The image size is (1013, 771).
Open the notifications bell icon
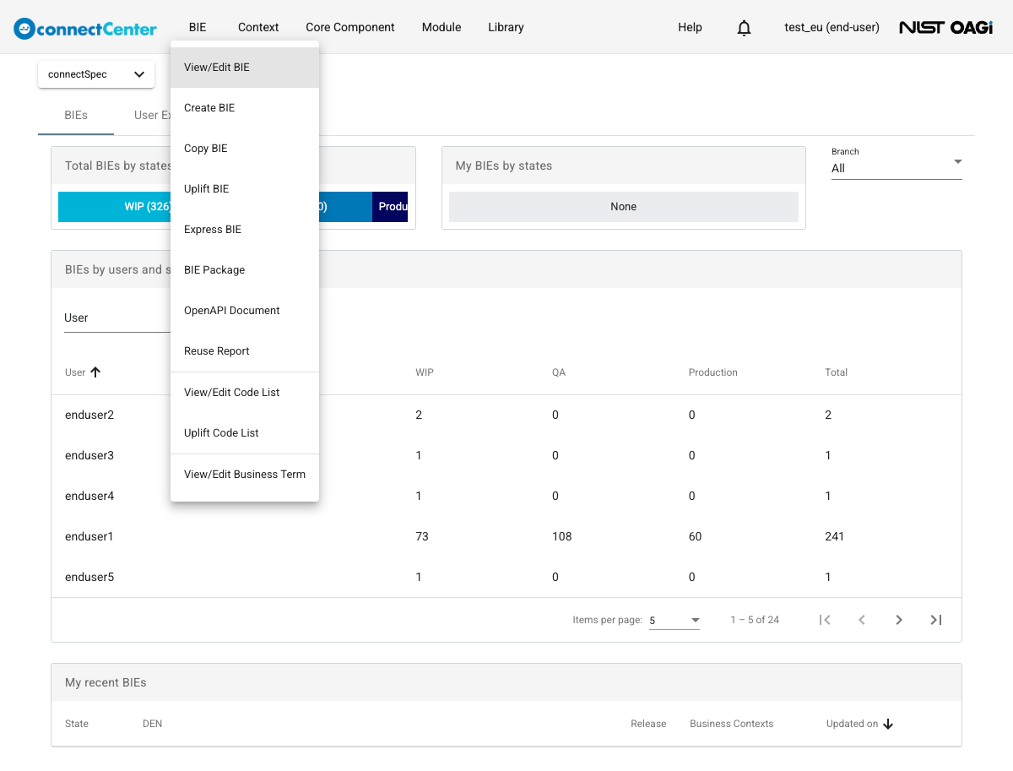tap(744, 28)
